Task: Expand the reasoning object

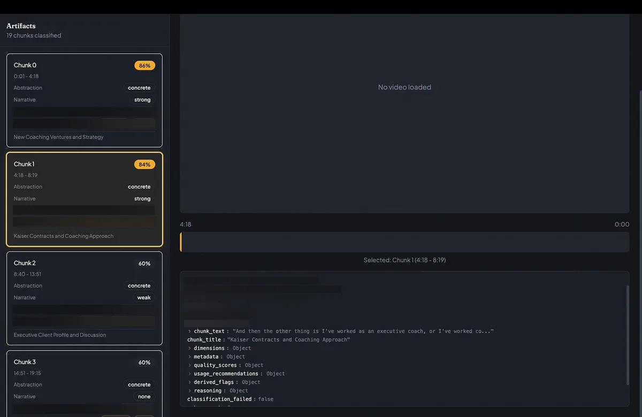Action: (190, 391)
